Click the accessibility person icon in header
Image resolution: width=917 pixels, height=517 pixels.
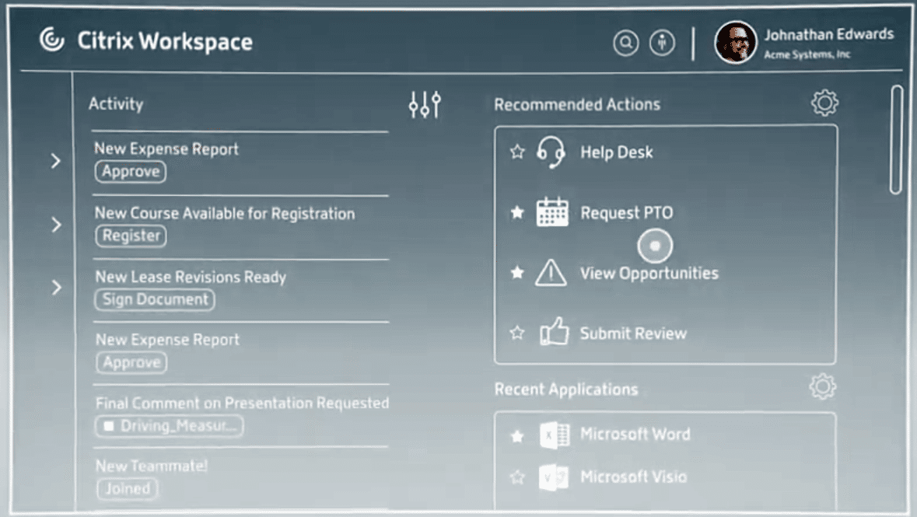pyautogui.click(x=662, y=43)
